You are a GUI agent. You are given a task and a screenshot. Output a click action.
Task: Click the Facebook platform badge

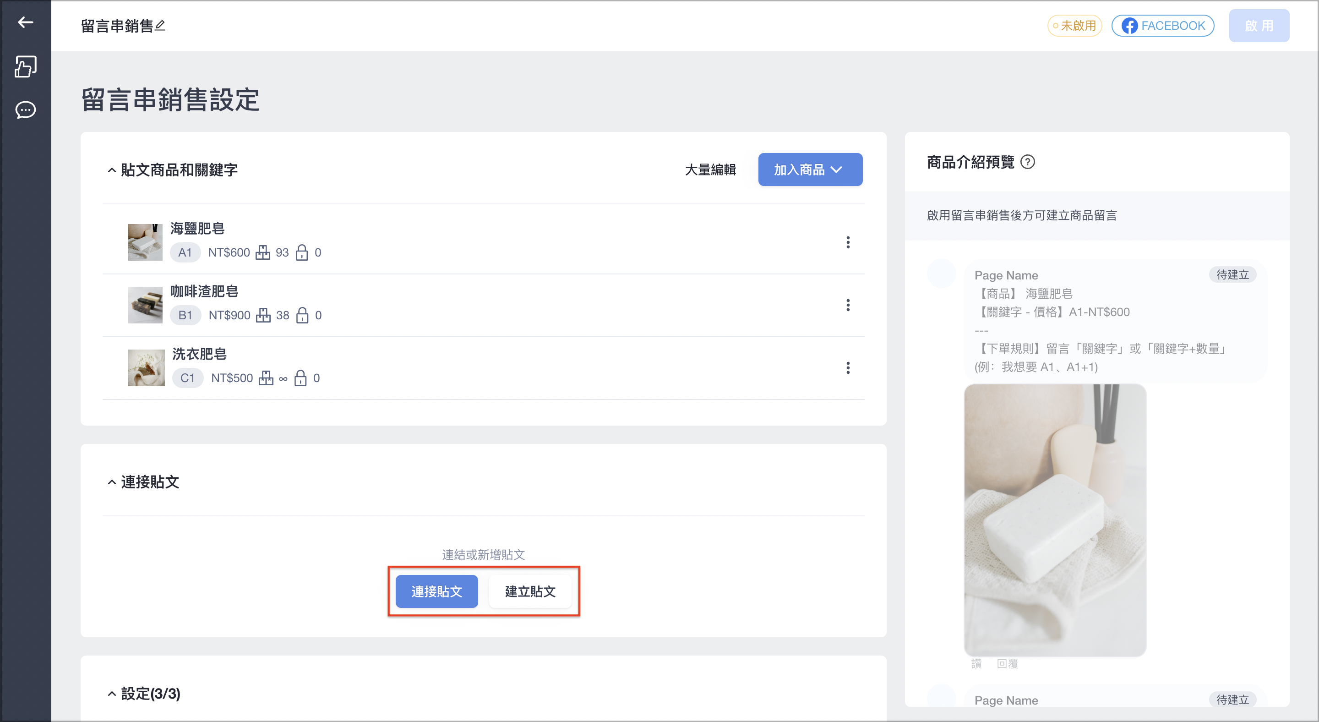1162,26
